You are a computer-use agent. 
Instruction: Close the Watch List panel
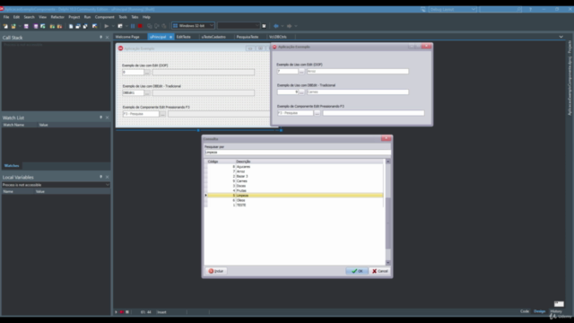click(108, 118)
